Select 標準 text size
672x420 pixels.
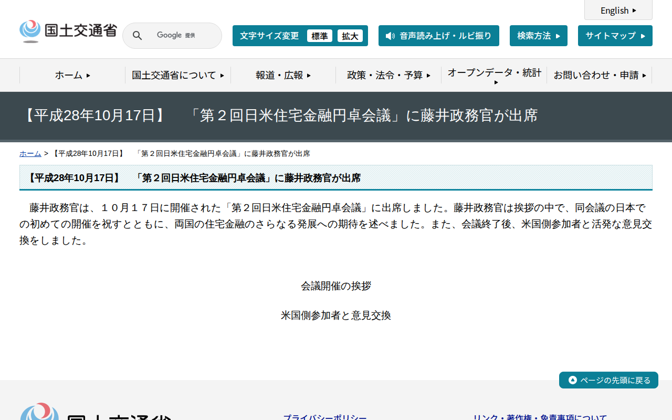[x=319, y=36]
